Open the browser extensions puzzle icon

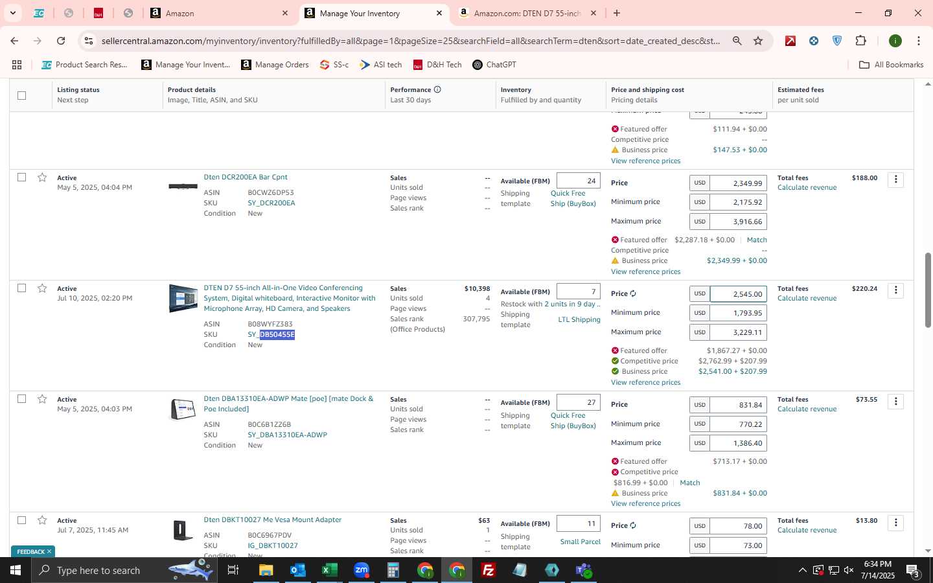(860, 41)
